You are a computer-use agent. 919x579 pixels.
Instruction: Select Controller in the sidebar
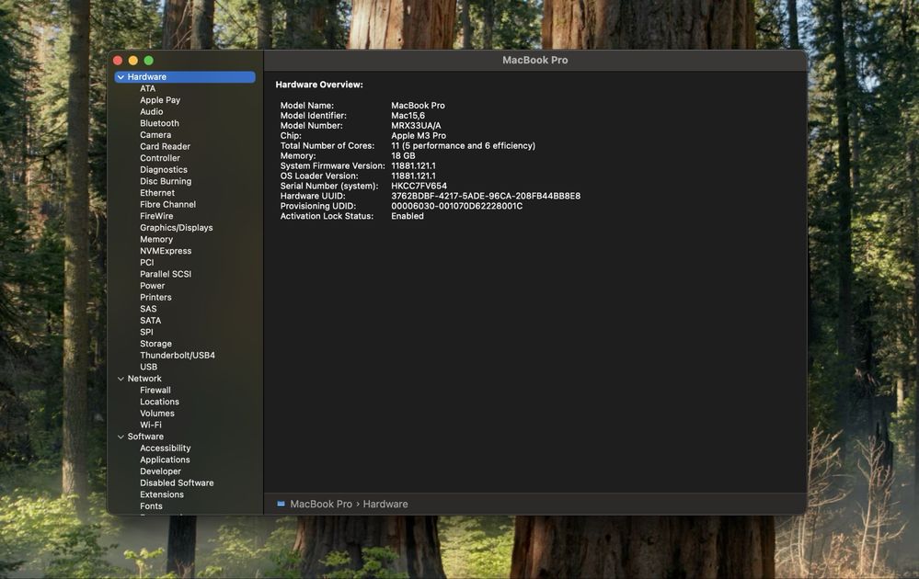(x=160, y=158)
